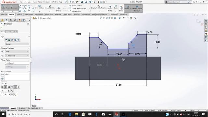
Task: Click the Offset Entities tool
Action: pyautogui.click(x=58, y=9)
